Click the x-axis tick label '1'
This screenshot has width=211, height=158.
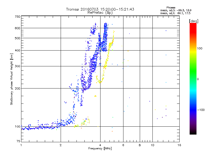pyautogui.click(x=21, y=145)
